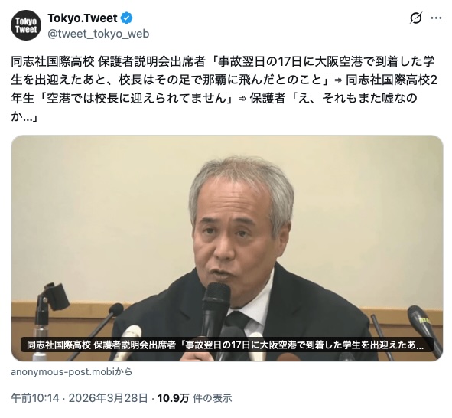452x418 pixels.
Task: Click the blue verified badge
Action: [126, 18]
